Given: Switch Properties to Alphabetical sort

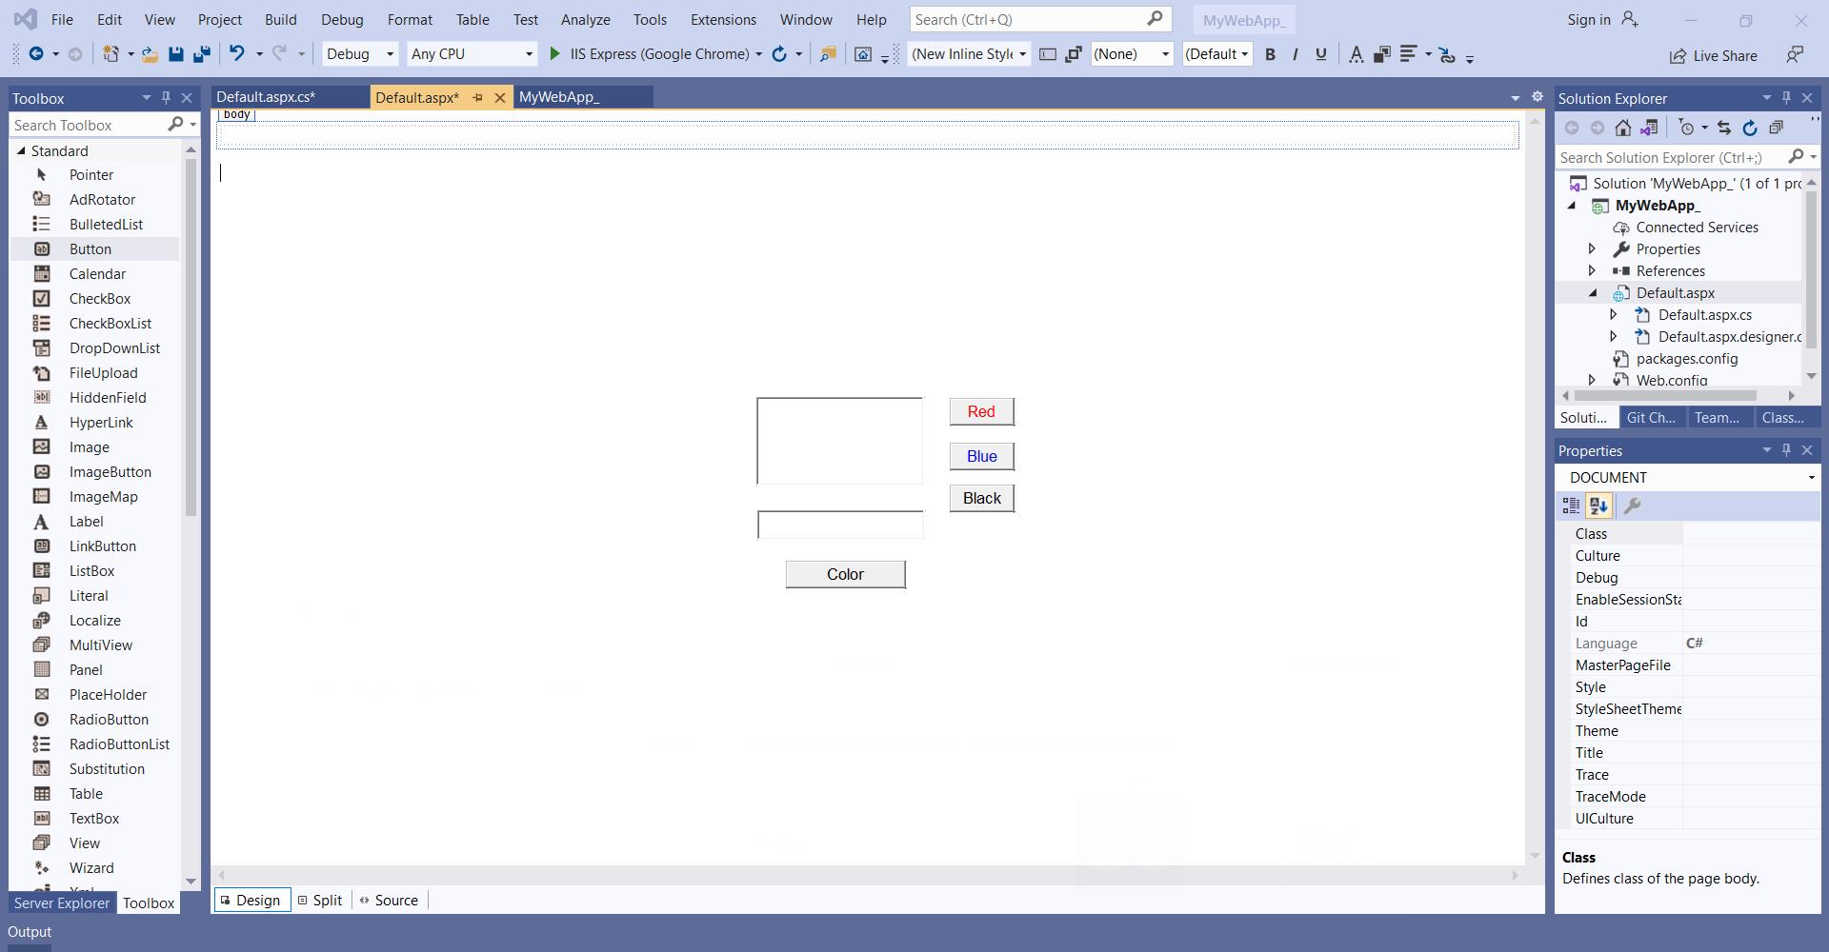Looking at the screenshot, I should click(x=1598, y=506).
